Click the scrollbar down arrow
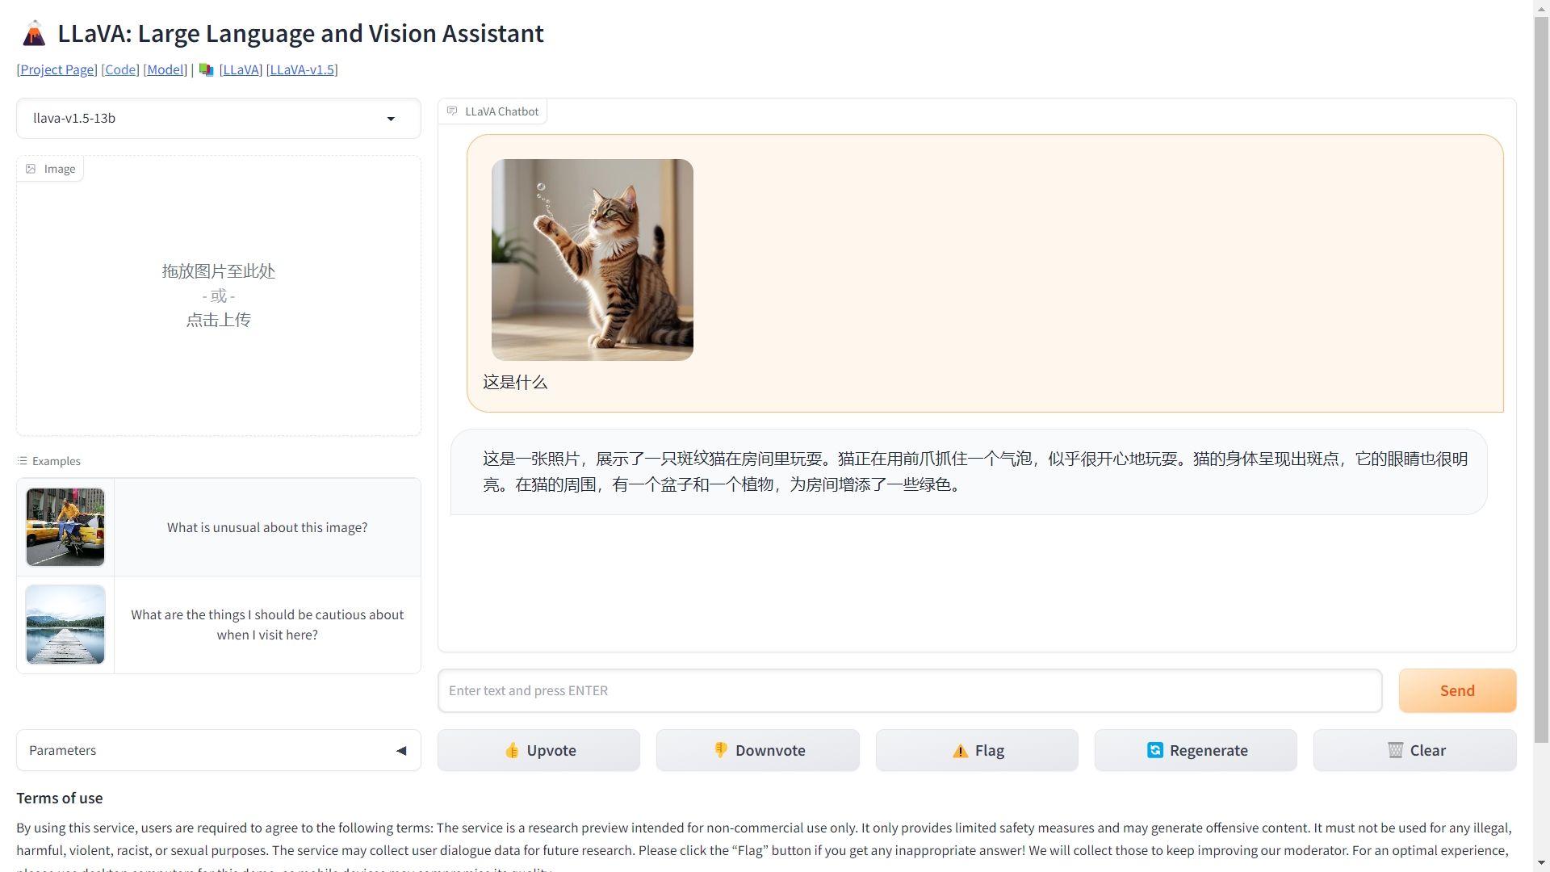Viewport: 1550px width, 872px height. pos(1541,863)
